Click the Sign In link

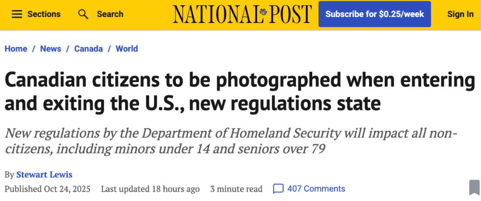pos(460,14)
